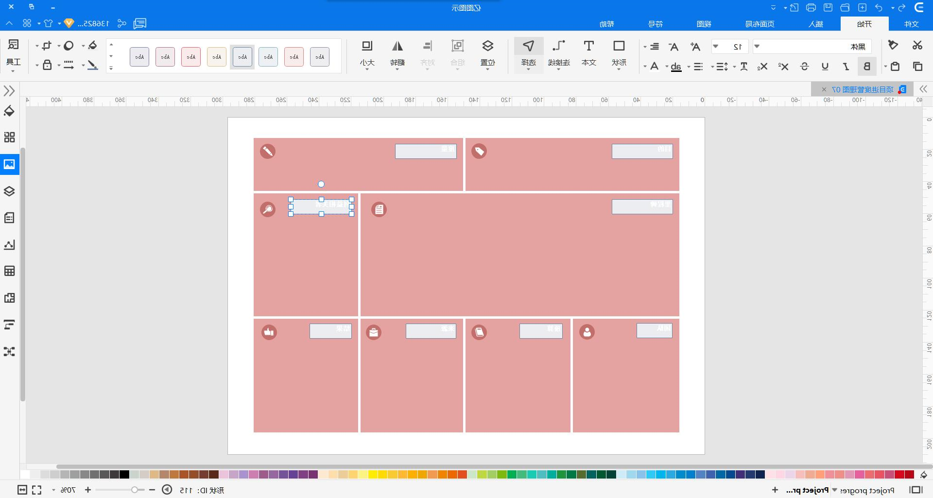
Task: Switch to the 页面布局 Page Layout tab
Action: coord(760,24)
